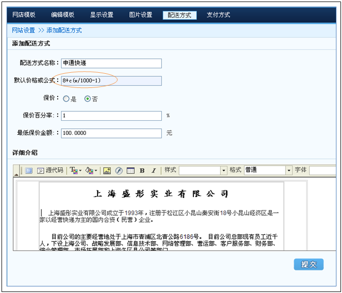The height and width of the screenshot is (293, 342).
Task: Click the heading 上海盛彤实业有限公司 in editor
Action: tap(161, 193)
